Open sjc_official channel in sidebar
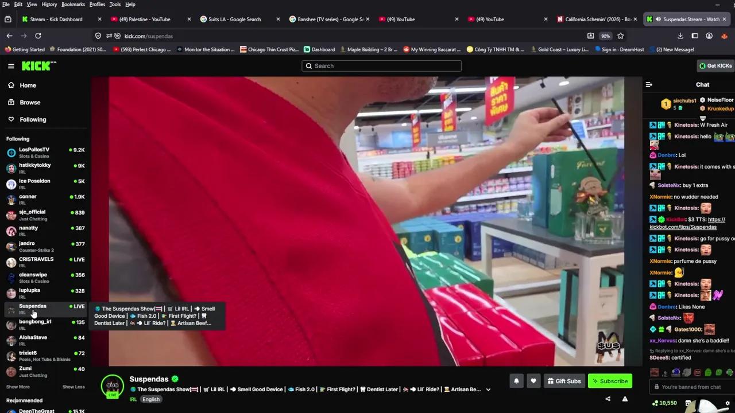Viewport: 735px width, 413px height. 45,215
